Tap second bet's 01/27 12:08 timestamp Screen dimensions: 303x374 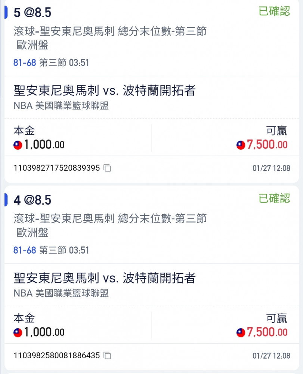pyautogui.click(x=271, y=356)
